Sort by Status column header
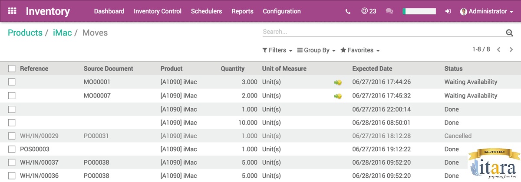Viewport: 521px width, 182px height. [x=453, y=68]
